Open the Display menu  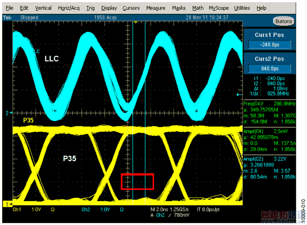click(x=109, y=8)
